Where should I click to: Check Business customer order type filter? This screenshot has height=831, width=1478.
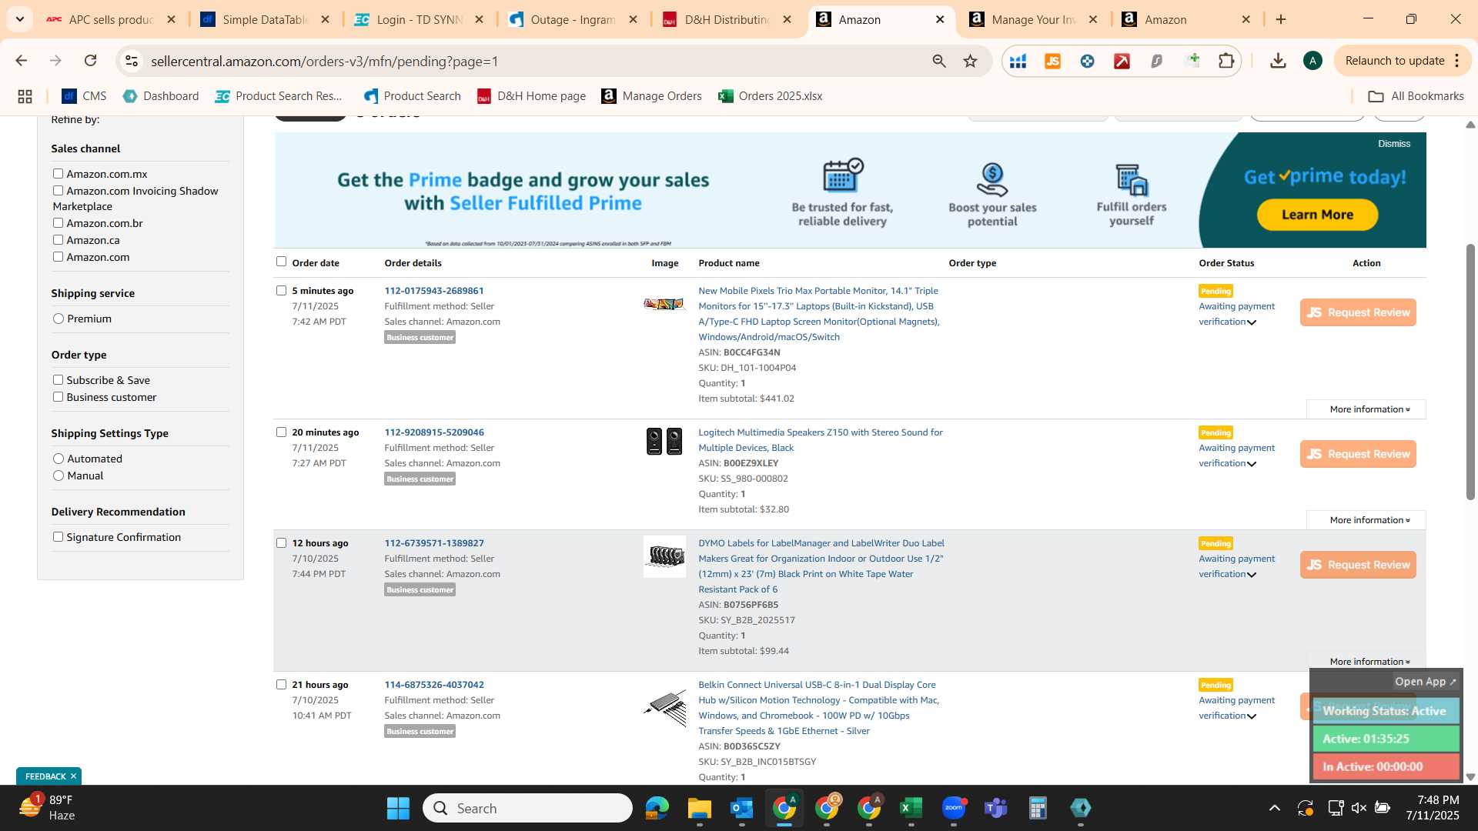[58, 397]
